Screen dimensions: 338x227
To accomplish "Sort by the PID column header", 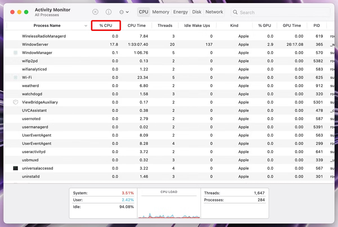I will pos(317,26).
